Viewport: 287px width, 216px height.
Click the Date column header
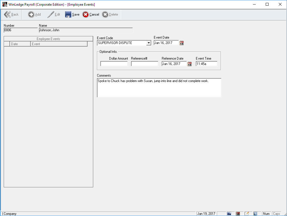pyautogui.click(x=20, y=44)
